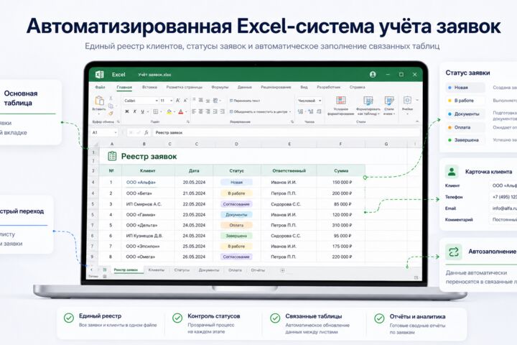Click the Center horizontally icon
The height and width of the screenshot is (345, 517).
[x=201, y=112]
